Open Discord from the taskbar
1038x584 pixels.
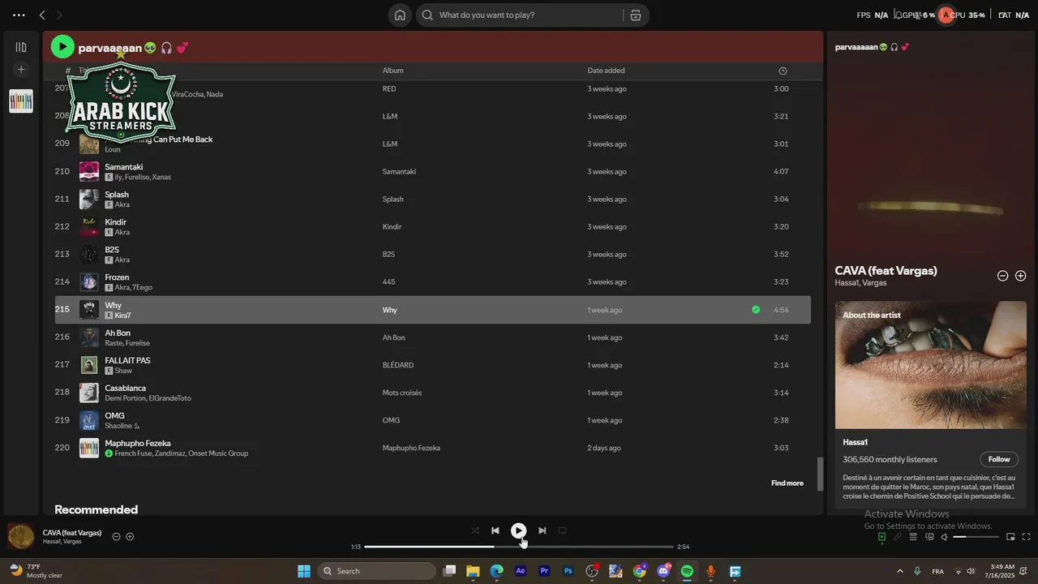coord(664,571)
